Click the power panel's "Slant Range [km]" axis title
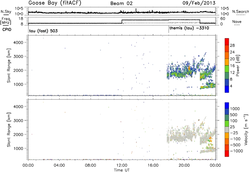This screenshot has width=249, height=172. pos(9,66)
